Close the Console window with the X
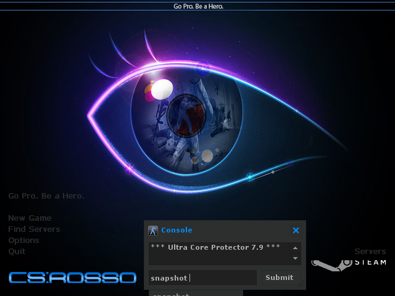Image resolution: width=395 pixels, height=296 pixels. click(296, 231)
